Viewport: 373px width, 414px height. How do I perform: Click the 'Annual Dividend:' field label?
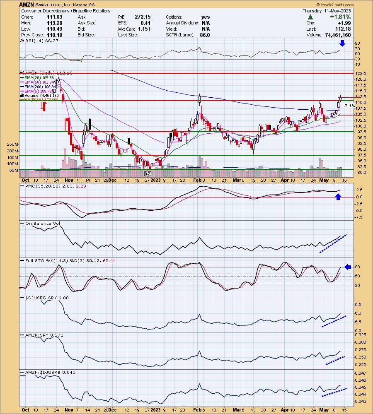[x=182, y=23]
